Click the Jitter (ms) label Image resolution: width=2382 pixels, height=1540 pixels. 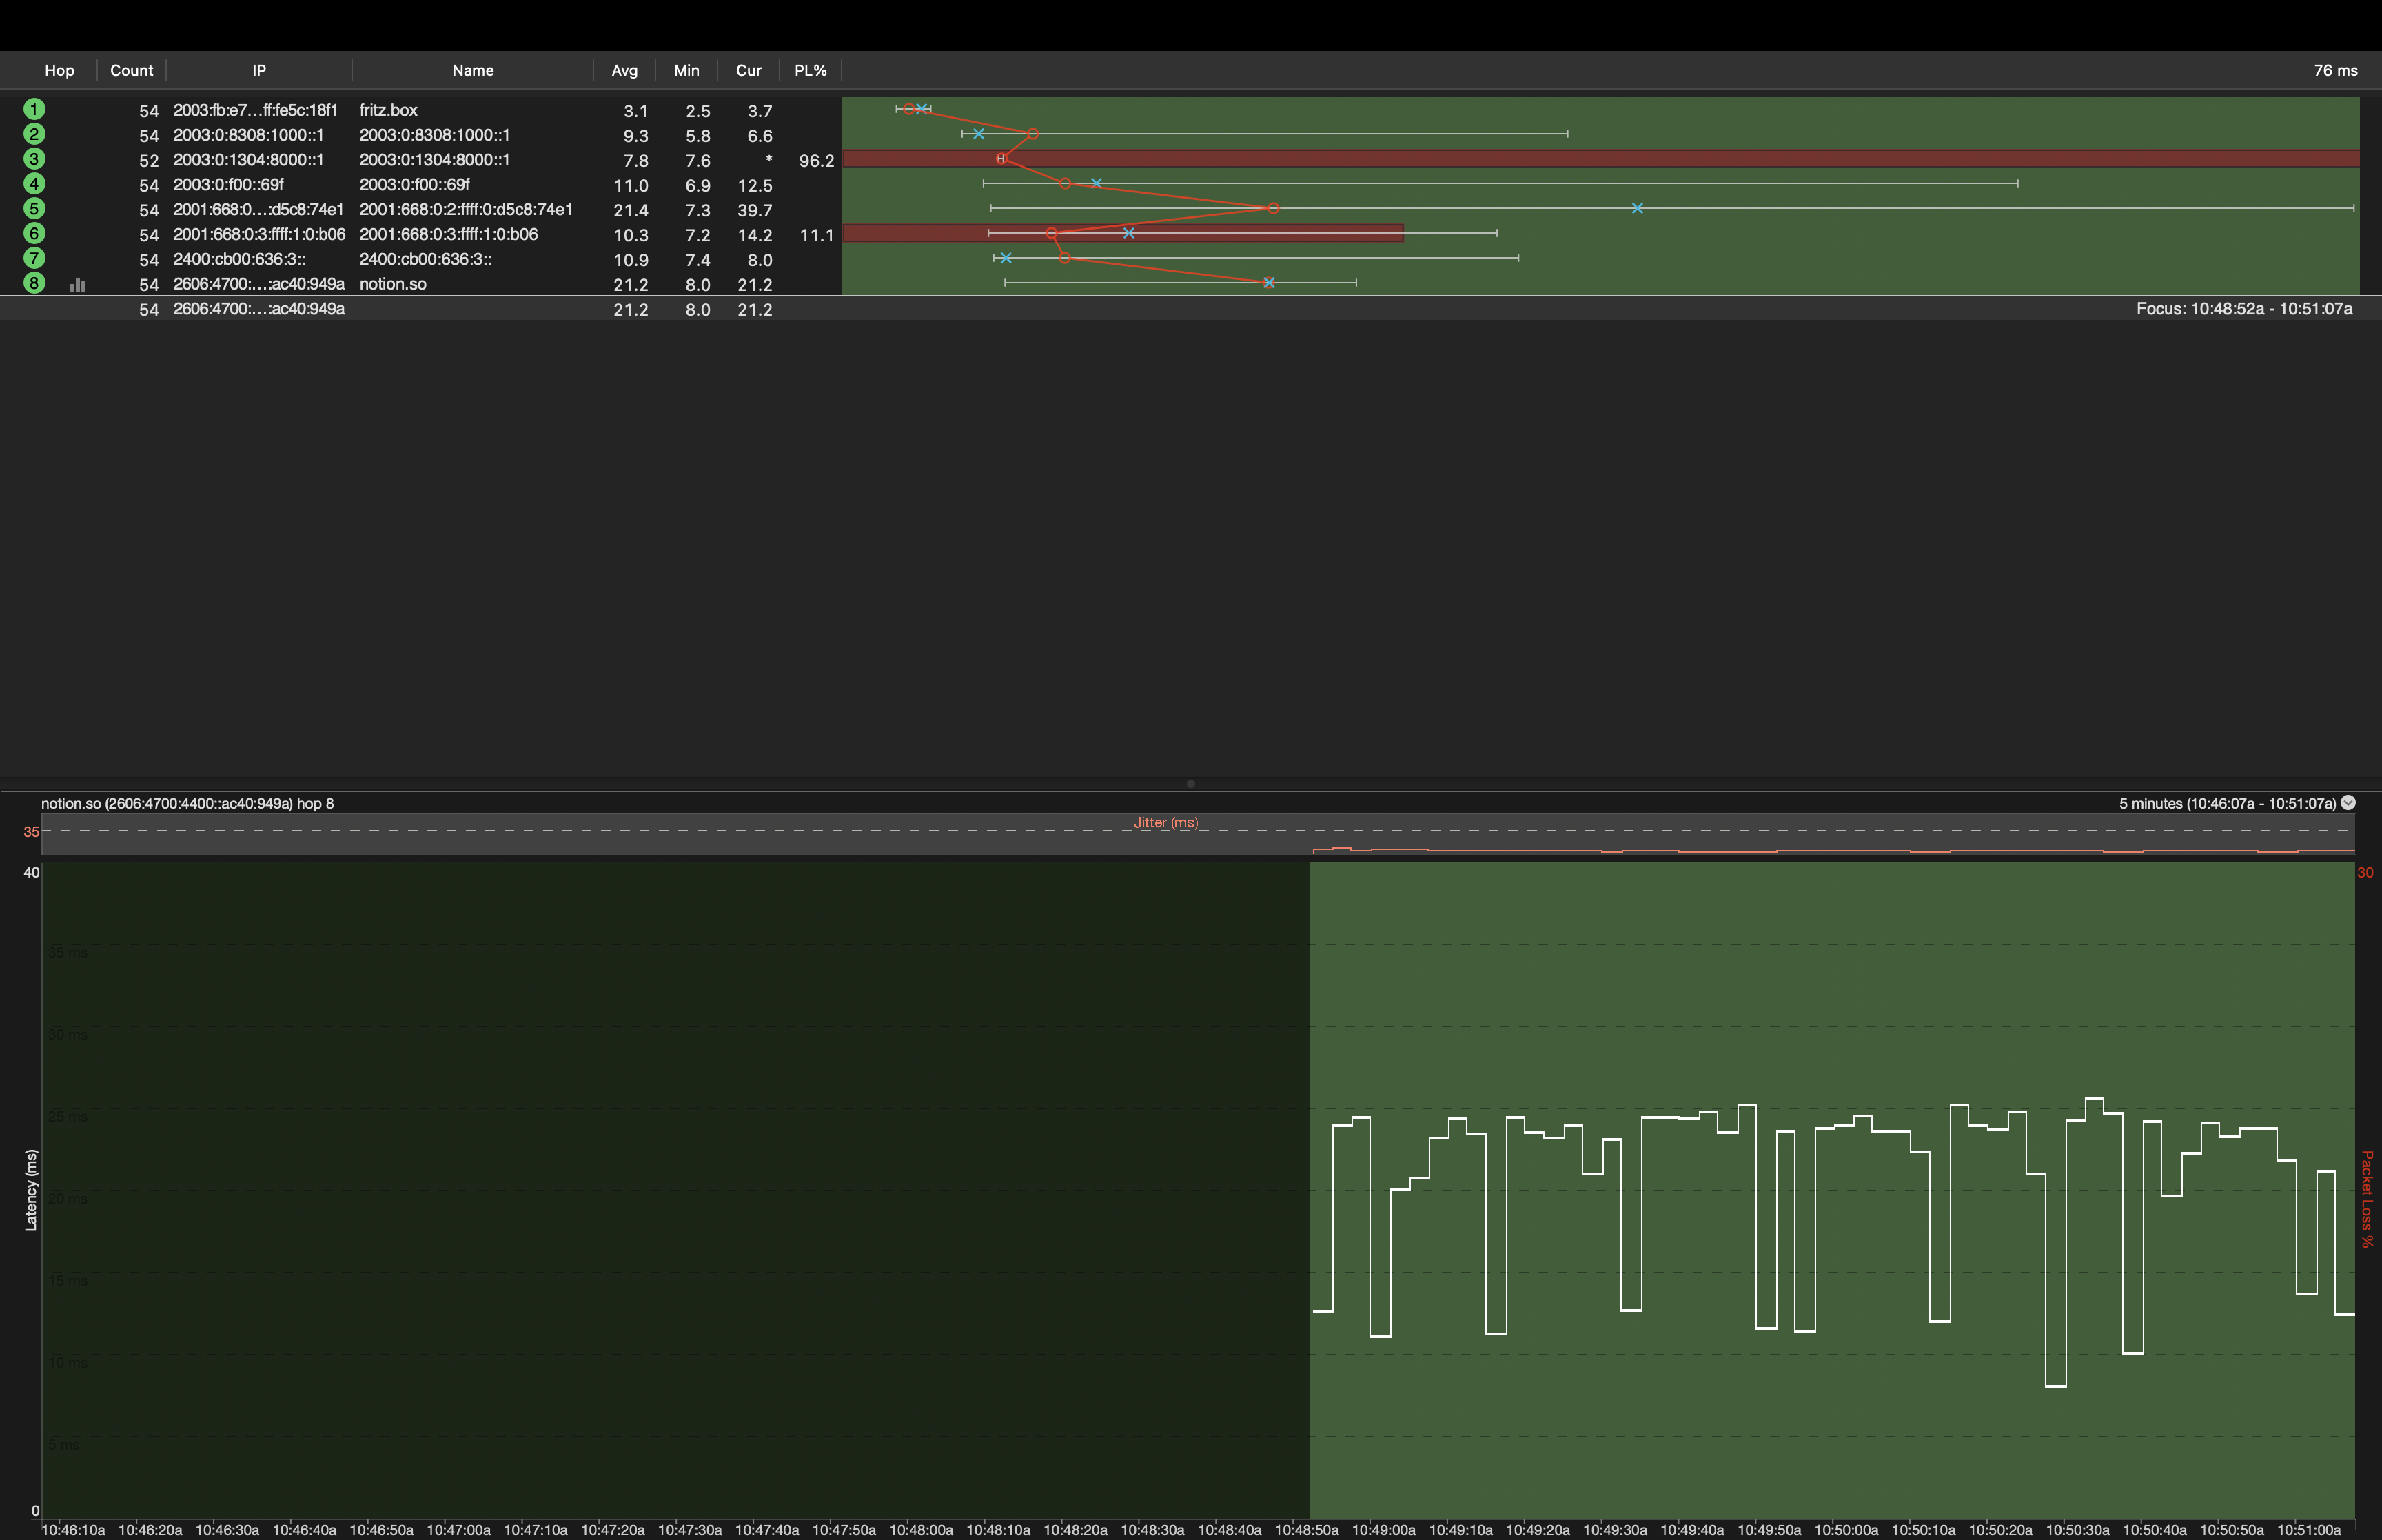point(1165,822)
